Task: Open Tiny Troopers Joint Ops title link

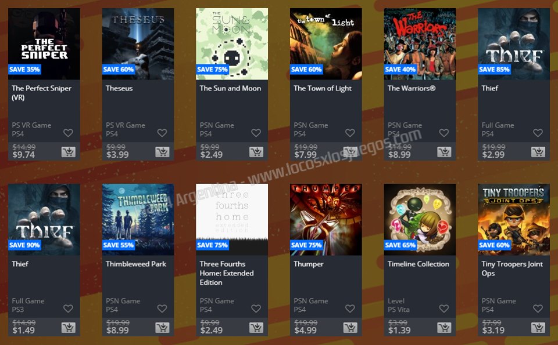Action: click(x=512, y=268)
